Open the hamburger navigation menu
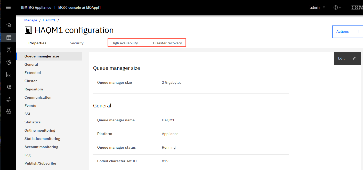Viewport: 363px width, 170px height. (x=8, y=7)
